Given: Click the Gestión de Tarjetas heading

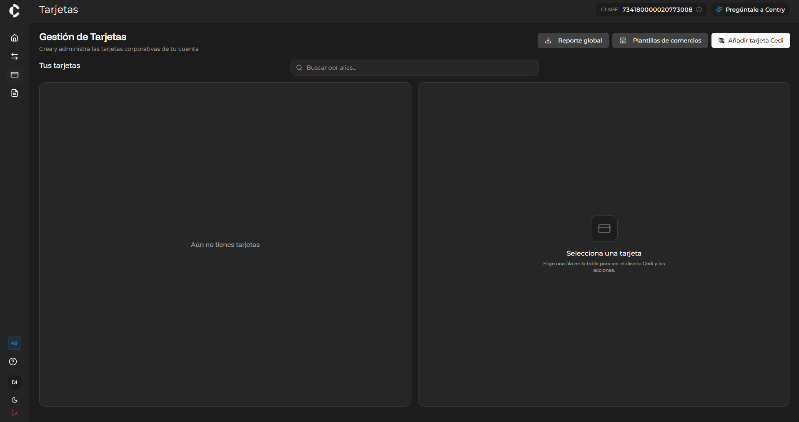Looking at the screenshot, I should pos(83,37).
